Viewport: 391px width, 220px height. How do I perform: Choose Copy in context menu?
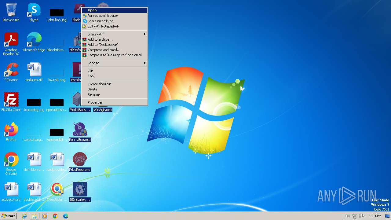(115, 76)
